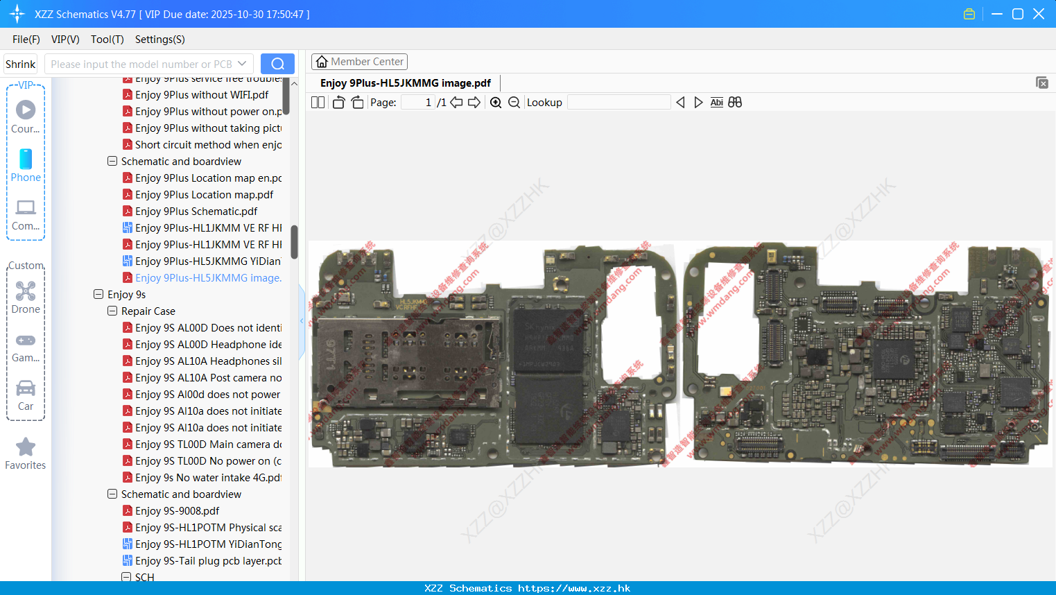Click the detach window icon at far right
Viewport: 1056px width, 595px height.
tap(1041, 83)
